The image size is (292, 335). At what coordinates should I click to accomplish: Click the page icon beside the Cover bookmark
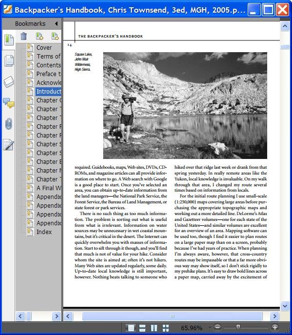tap(30, 48)
